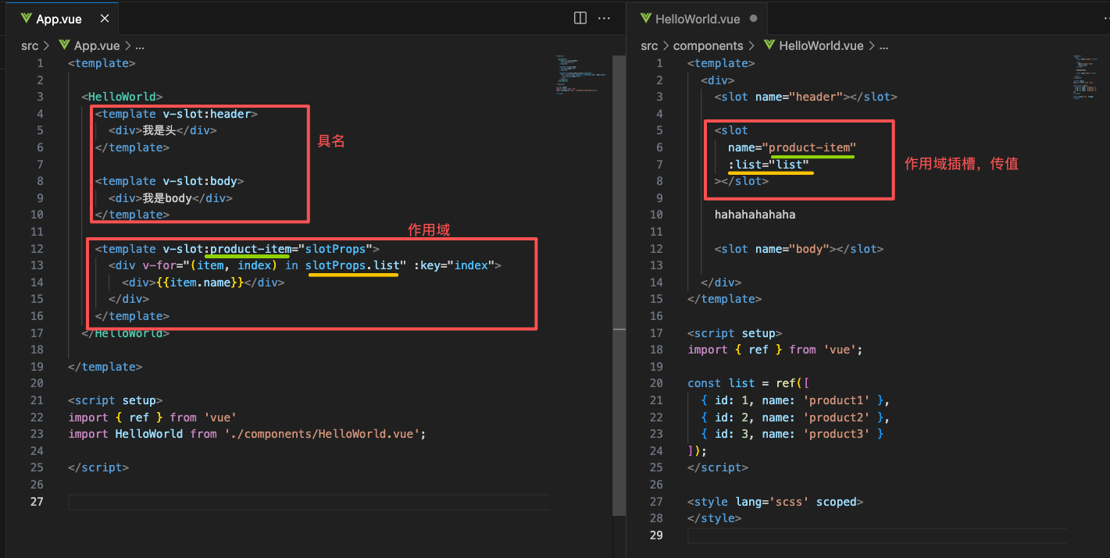Image resolution: width=1110 pixels, height=558 pixels.
Task: Click the '我是头' div line
Action: click(162, 131)
